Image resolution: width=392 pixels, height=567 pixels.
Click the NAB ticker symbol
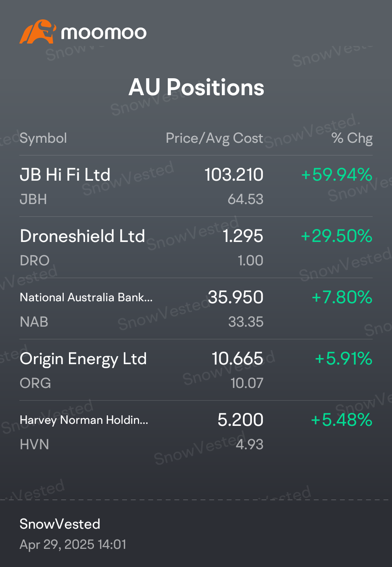34,322
